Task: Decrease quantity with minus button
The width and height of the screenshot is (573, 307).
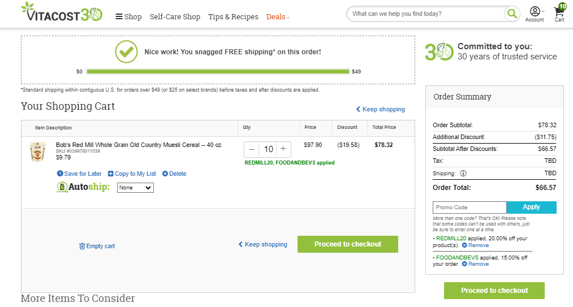Action: pos(251,149)
